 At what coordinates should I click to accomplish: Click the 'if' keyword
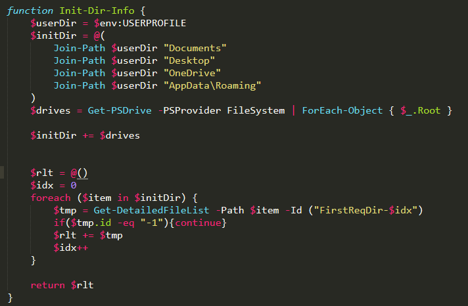59,223
